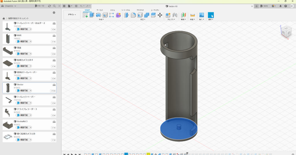296x155 pixels.
Task: Switch to the サーフェス tab
Action: pos(100,10)
